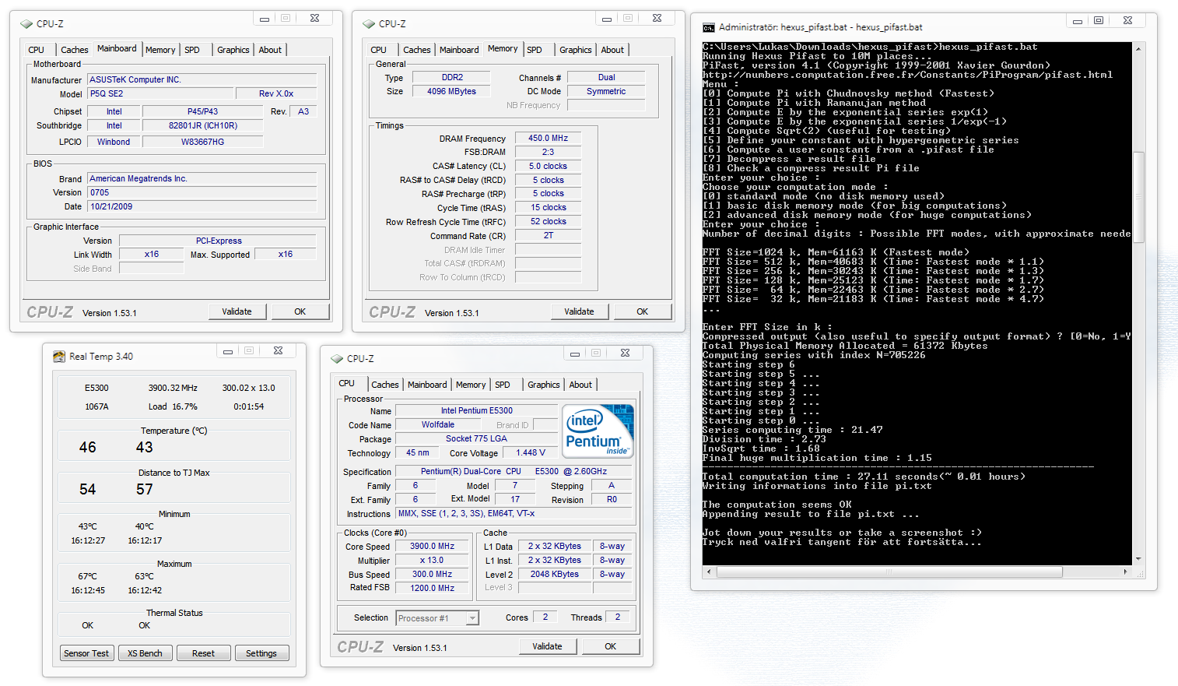
Task: Click the command prompt vertical scrollbar thumb
Action: [x=1138, y=196]
